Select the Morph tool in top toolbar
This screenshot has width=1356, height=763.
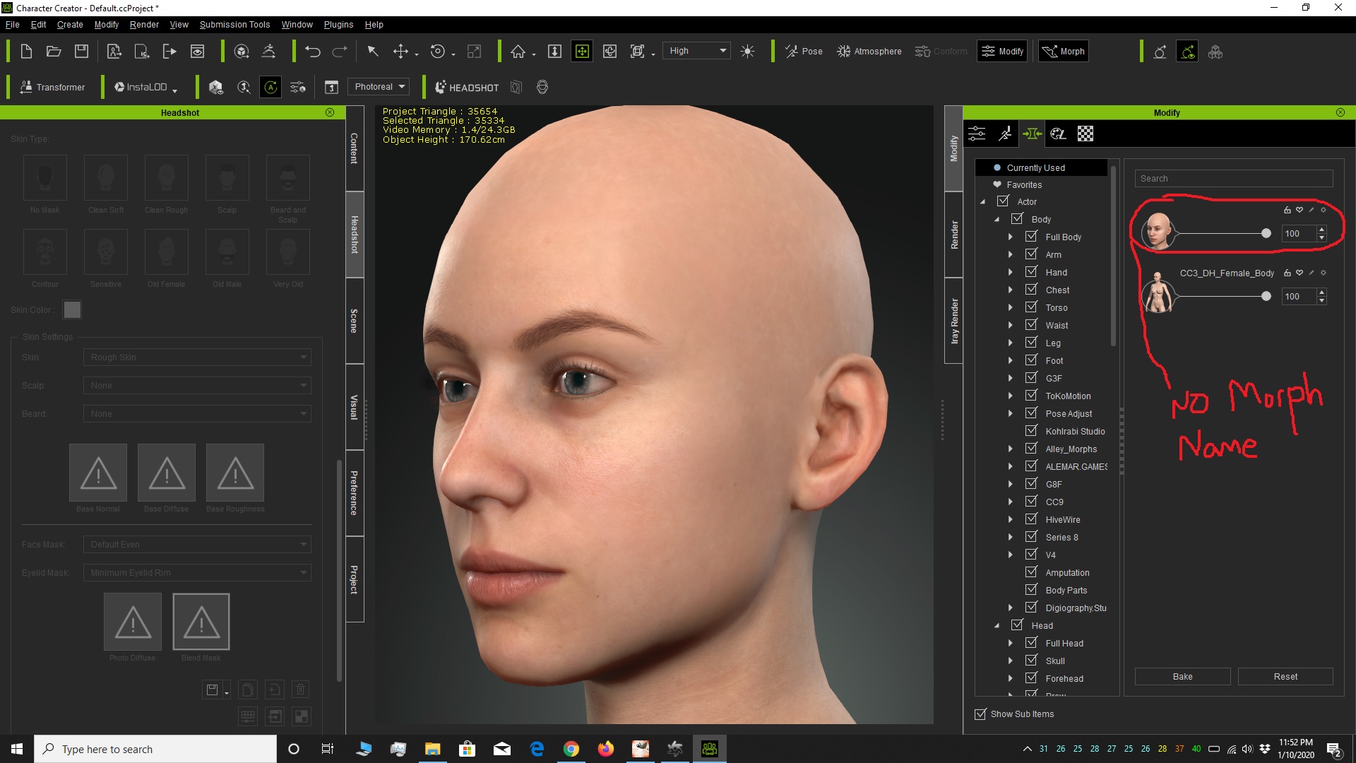tap(1064, 52)
